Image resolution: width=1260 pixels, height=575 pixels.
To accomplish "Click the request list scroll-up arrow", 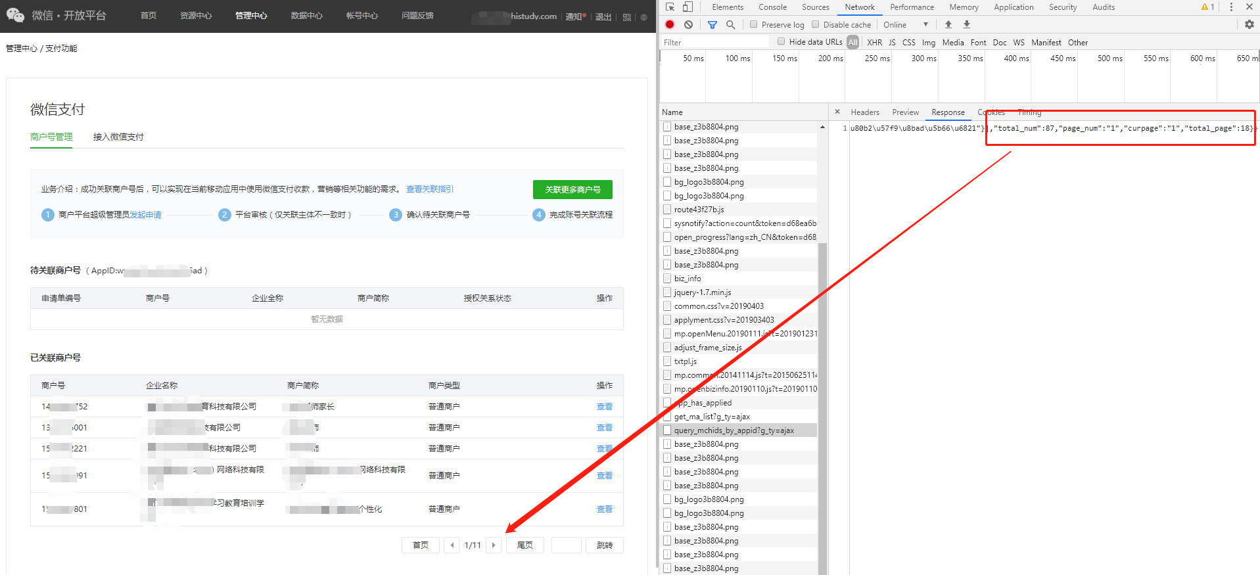I will 822,127.
